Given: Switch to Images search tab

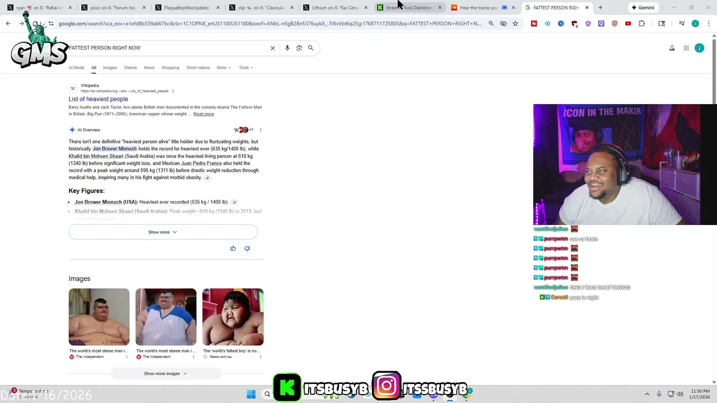Looking at the screenshot, I should pos(110,68).
